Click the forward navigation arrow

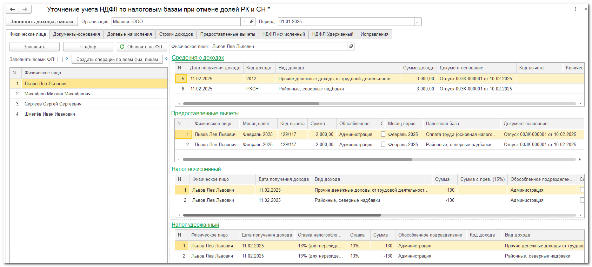pos(25,9)
